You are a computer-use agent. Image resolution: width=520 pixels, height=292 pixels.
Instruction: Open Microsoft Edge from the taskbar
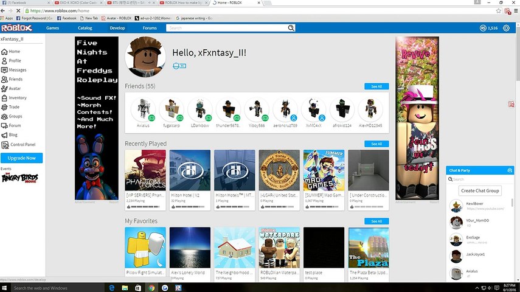[x=111, y=288]
